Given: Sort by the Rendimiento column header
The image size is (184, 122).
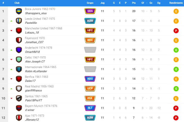Looking at the screenshot, I should pyautogui.click(x=176, y=3).
